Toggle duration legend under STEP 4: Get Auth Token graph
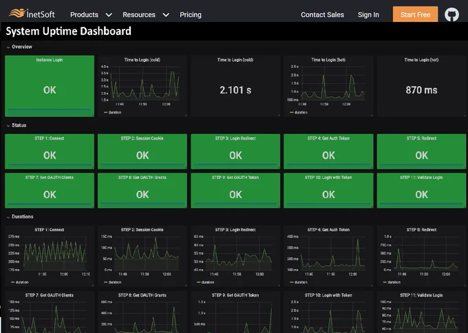 coord(299,282)
